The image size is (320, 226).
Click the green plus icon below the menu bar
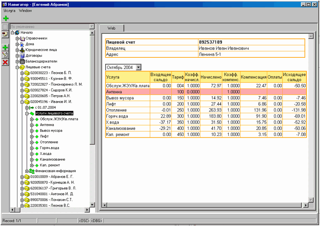(6, 18)
